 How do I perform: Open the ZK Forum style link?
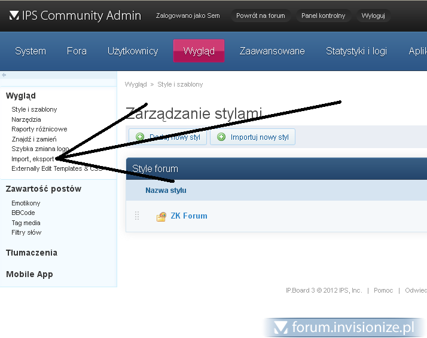[189, 216]
